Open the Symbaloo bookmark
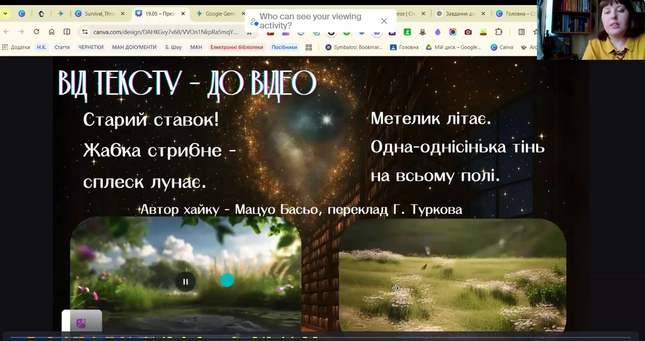Screen dimensions: 645x341 click(354, 47)
